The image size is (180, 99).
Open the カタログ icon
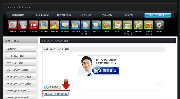(x=117, y=25)
